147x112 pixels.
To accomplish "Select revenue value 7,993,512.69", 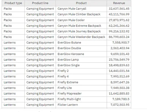I will coord(120,77).
